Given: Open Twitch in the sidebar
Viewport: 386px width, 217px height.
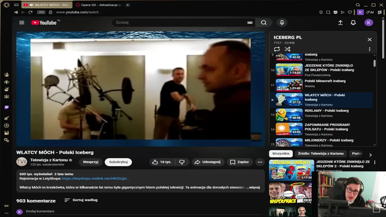Looking at the screenshot, I should point(7,107).
